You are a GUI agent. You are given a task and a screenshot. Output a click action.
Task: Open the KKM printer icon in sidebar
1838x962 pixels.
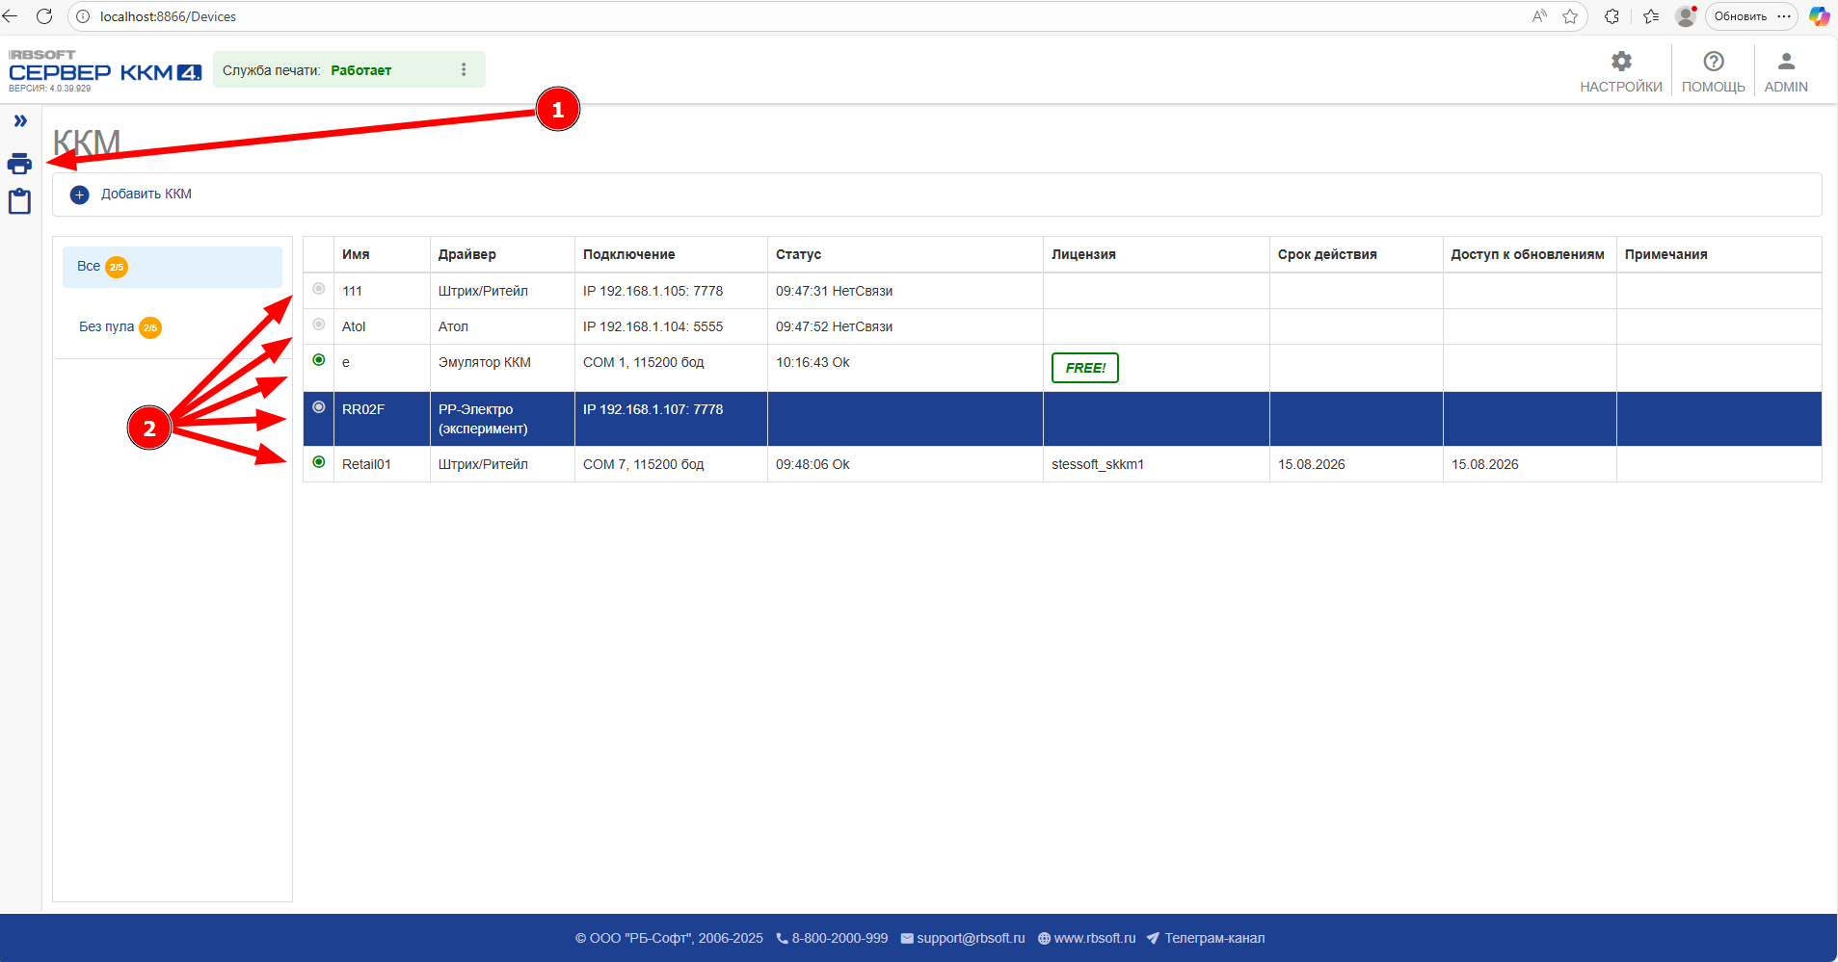tap(19, 163)
